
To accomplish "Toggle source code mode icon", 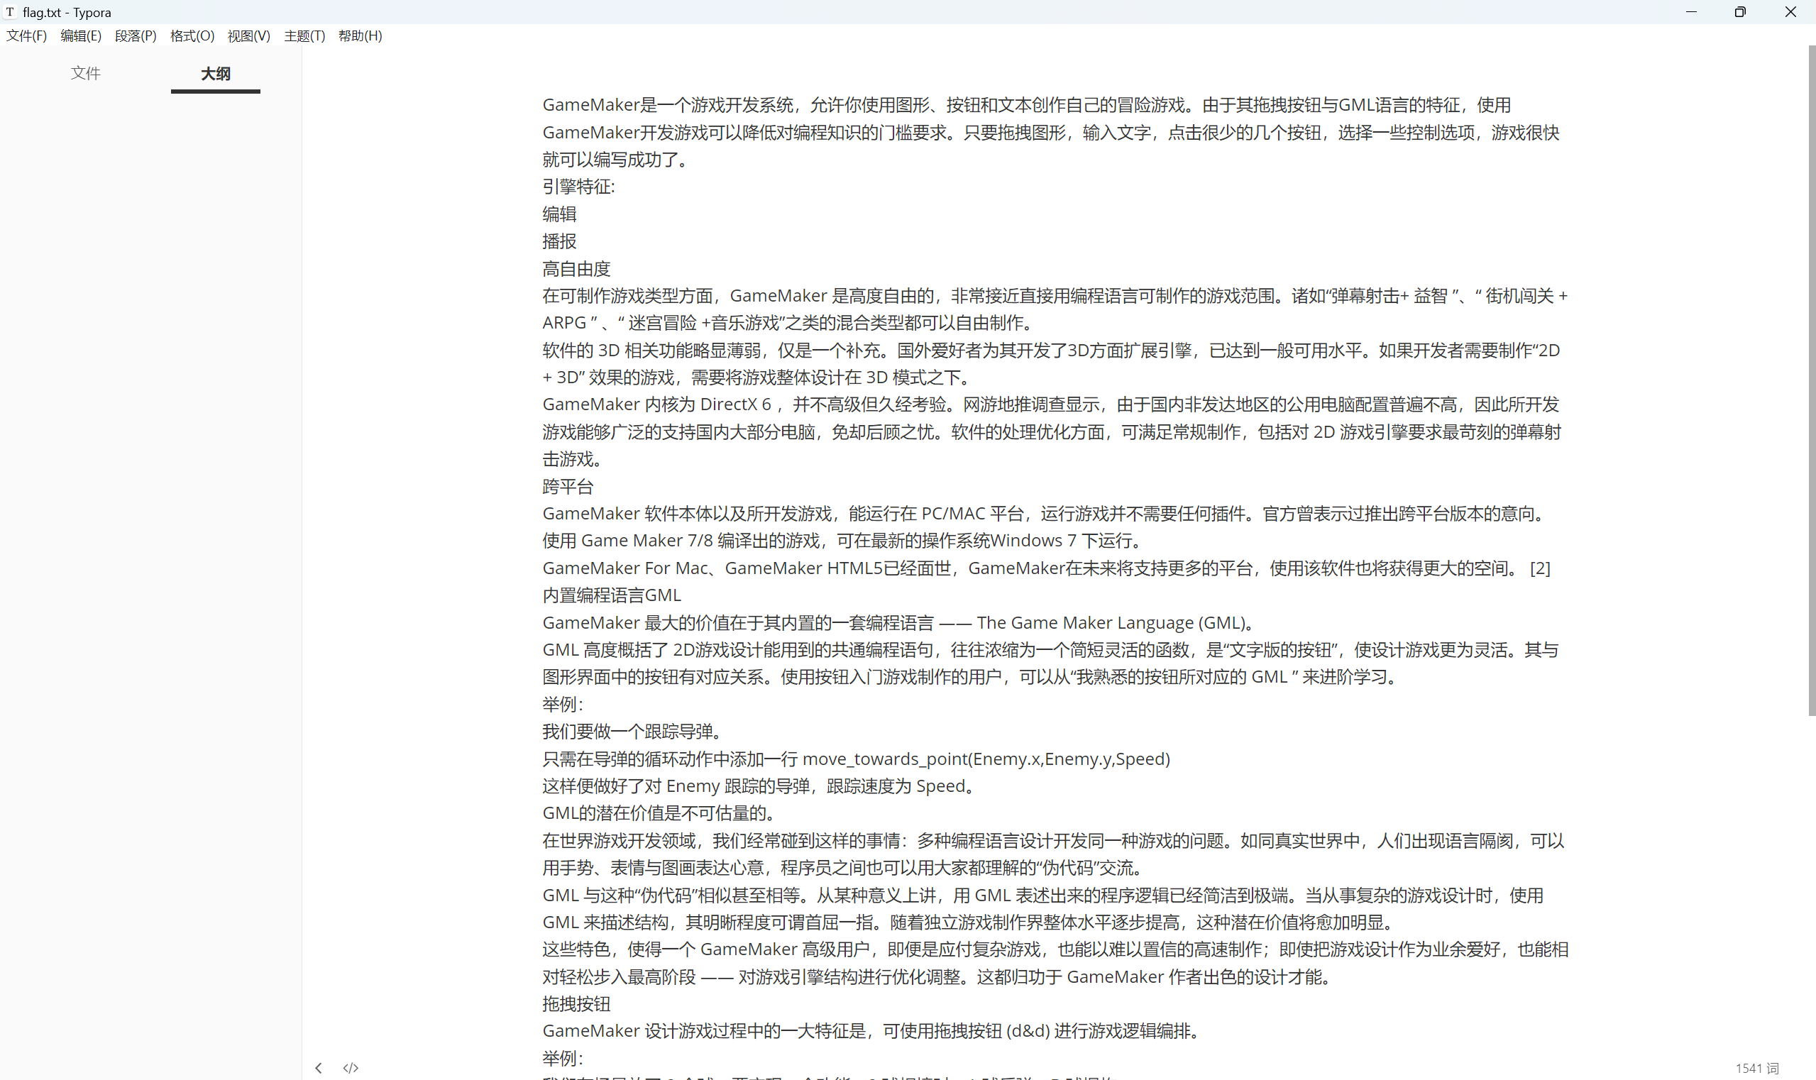I will click(351, 1068).
